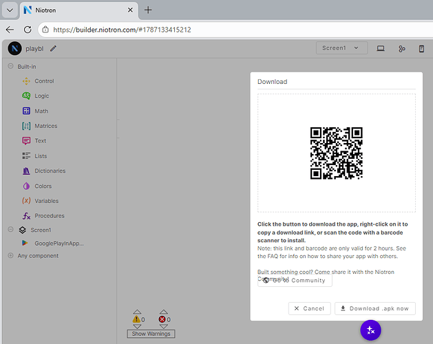Image resolution: width=433 pixels, height=344 pixels.
Task: Expand the Any component section
Action: click(10, 255)
